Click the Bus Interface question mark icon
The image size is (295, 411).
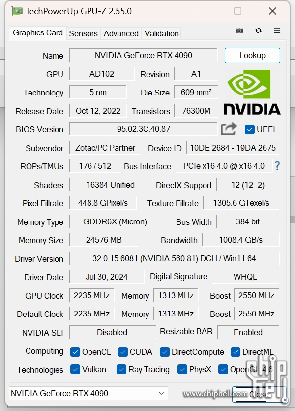click(277, 166)
